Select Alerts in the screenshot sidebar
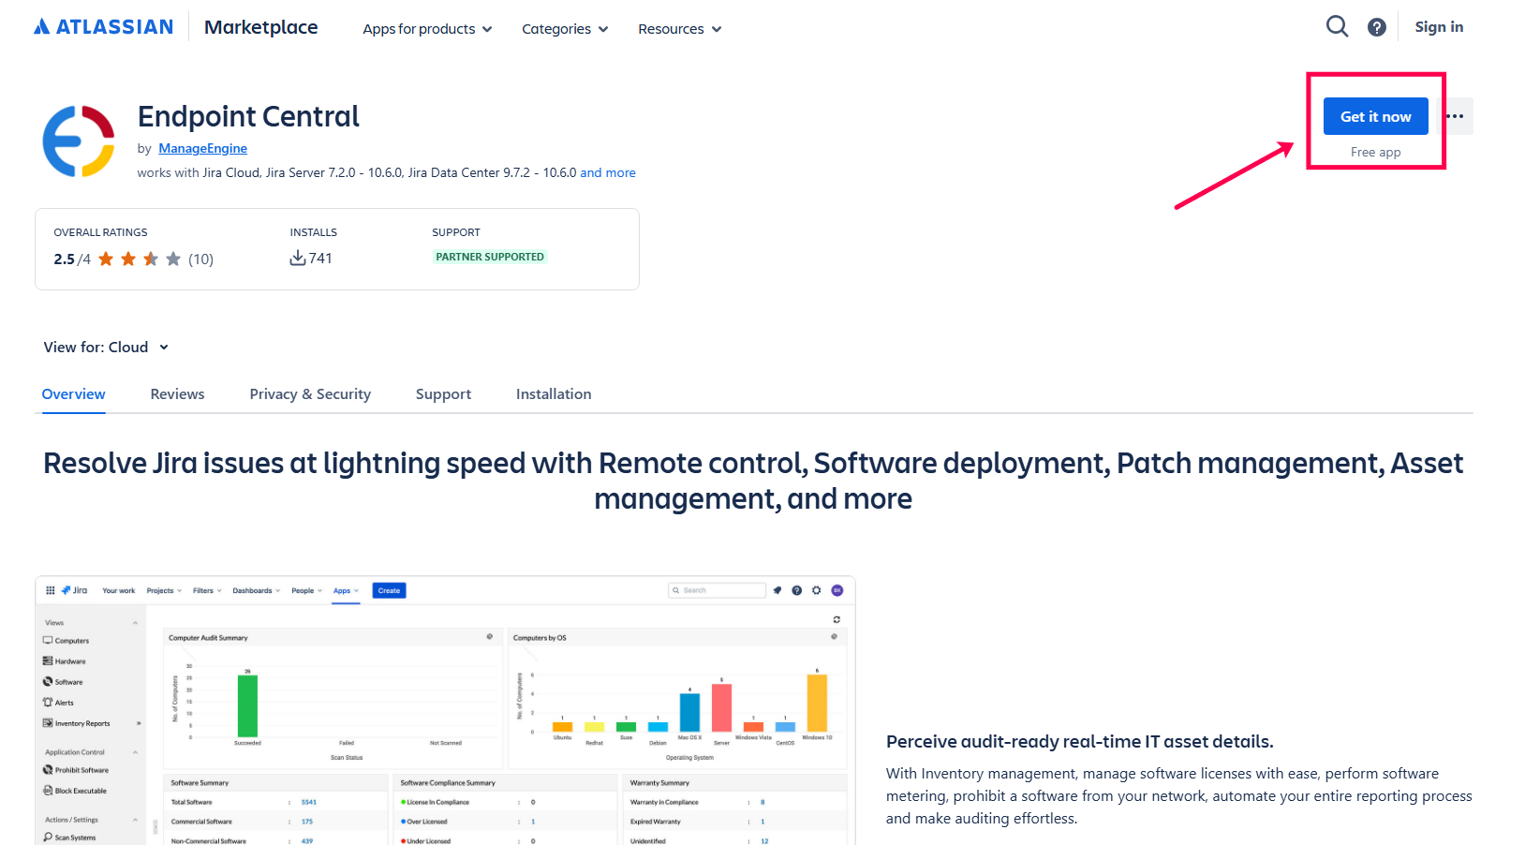This screenshot has height=845, width=1540. (58, 703)
